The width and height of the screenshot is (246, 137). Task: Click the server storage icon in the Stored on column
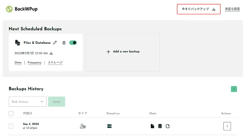(x=109, y=126)
